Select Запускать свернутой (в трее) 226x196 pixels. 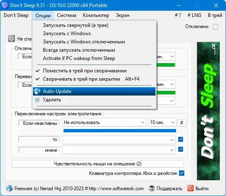click(x=94, y=25)
